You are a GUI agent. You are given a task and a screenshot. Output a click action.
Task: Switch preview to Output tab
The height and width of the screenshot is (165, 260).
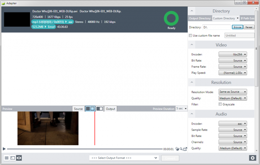111,109
